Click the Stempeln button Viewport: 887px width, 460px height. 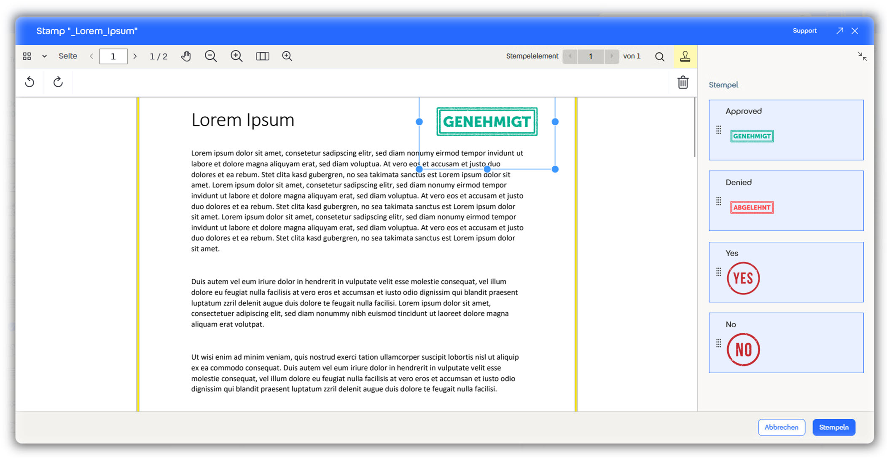click(x=833, y=427)
